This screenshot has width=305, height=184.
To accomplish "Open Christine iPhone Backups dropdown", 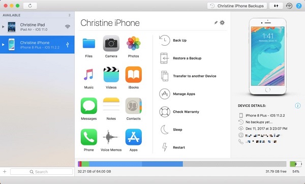I will click(237, 6).
